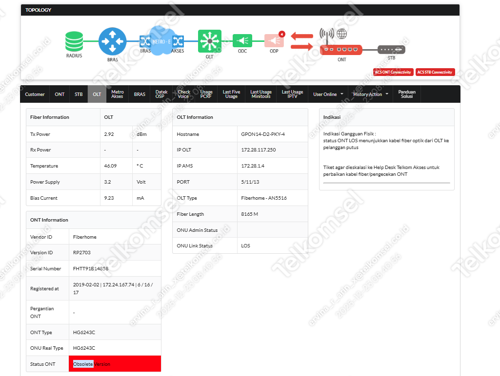The width and height of the screenshot is (500, 376).
Task: Click ONT Type value HG6243C
Action: (84, 332)
